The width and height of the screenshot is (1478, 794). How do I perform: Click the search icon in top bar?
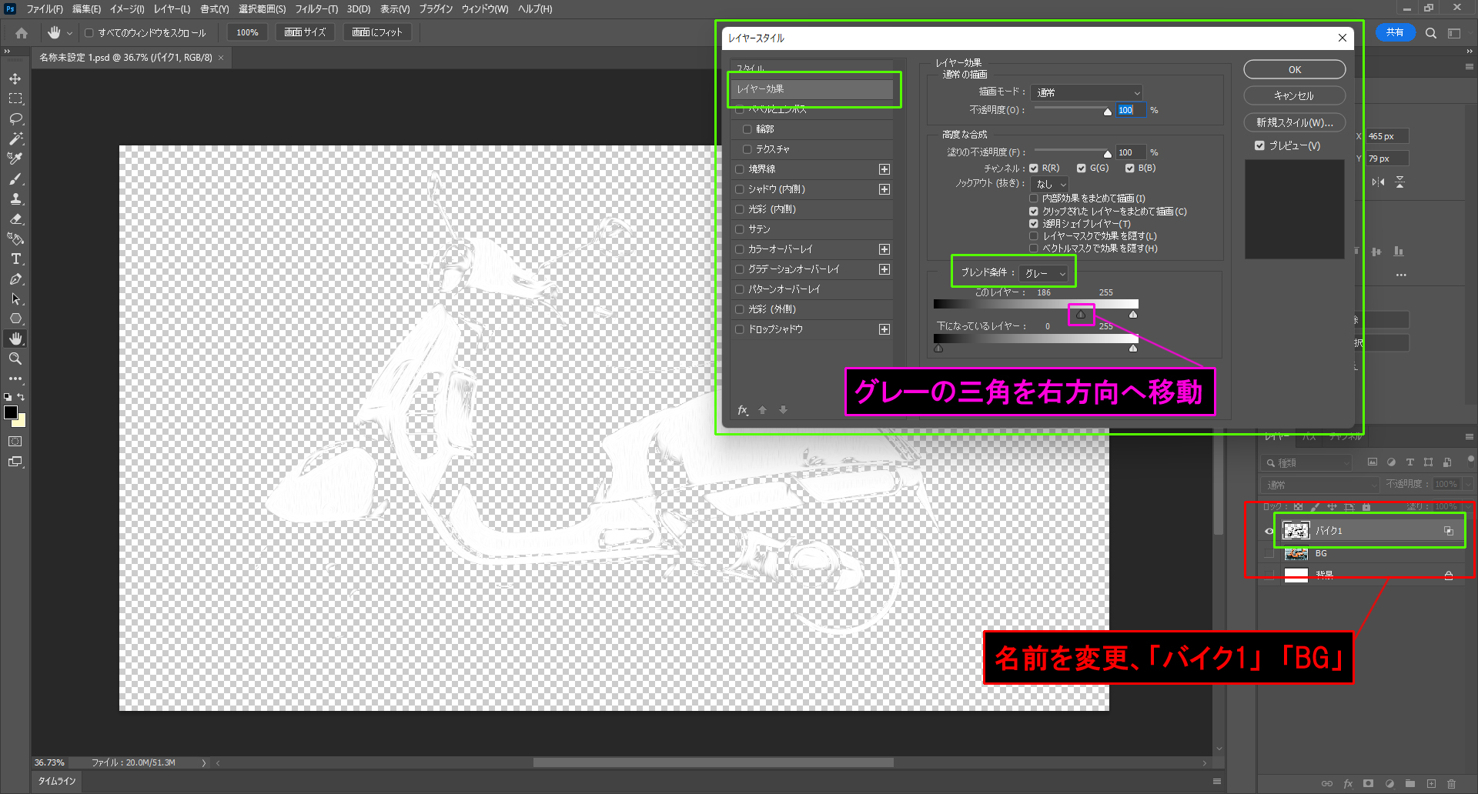tap(1430, 33)
